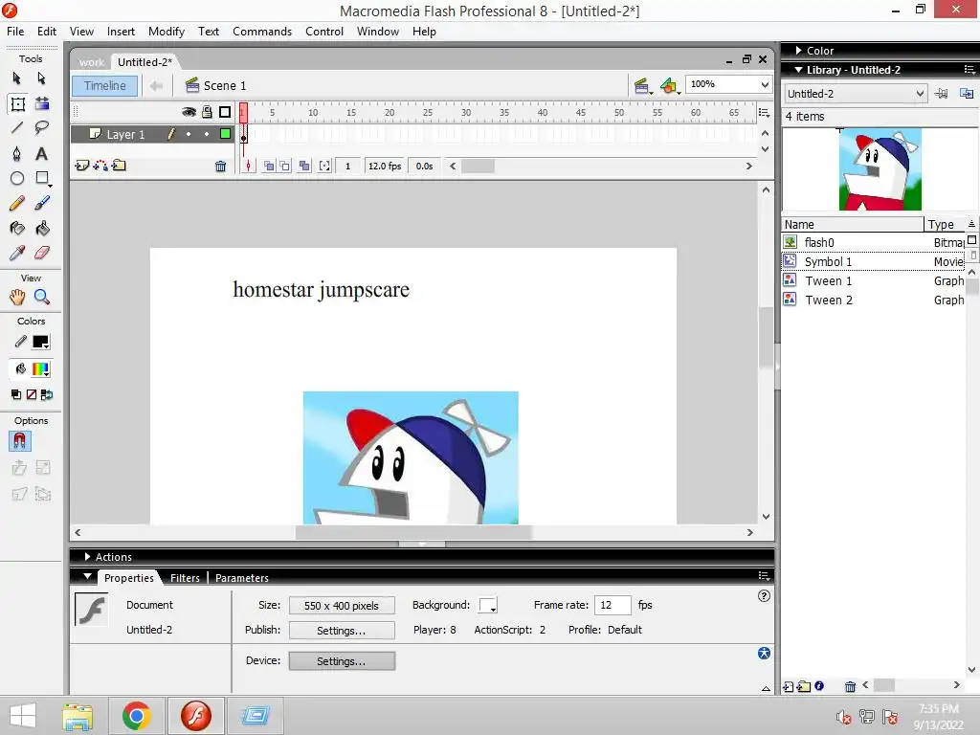This screenshot has height=735, width=980.
Task: Pick the Paint Bucket tool
Action: click(x=42, y=229)
